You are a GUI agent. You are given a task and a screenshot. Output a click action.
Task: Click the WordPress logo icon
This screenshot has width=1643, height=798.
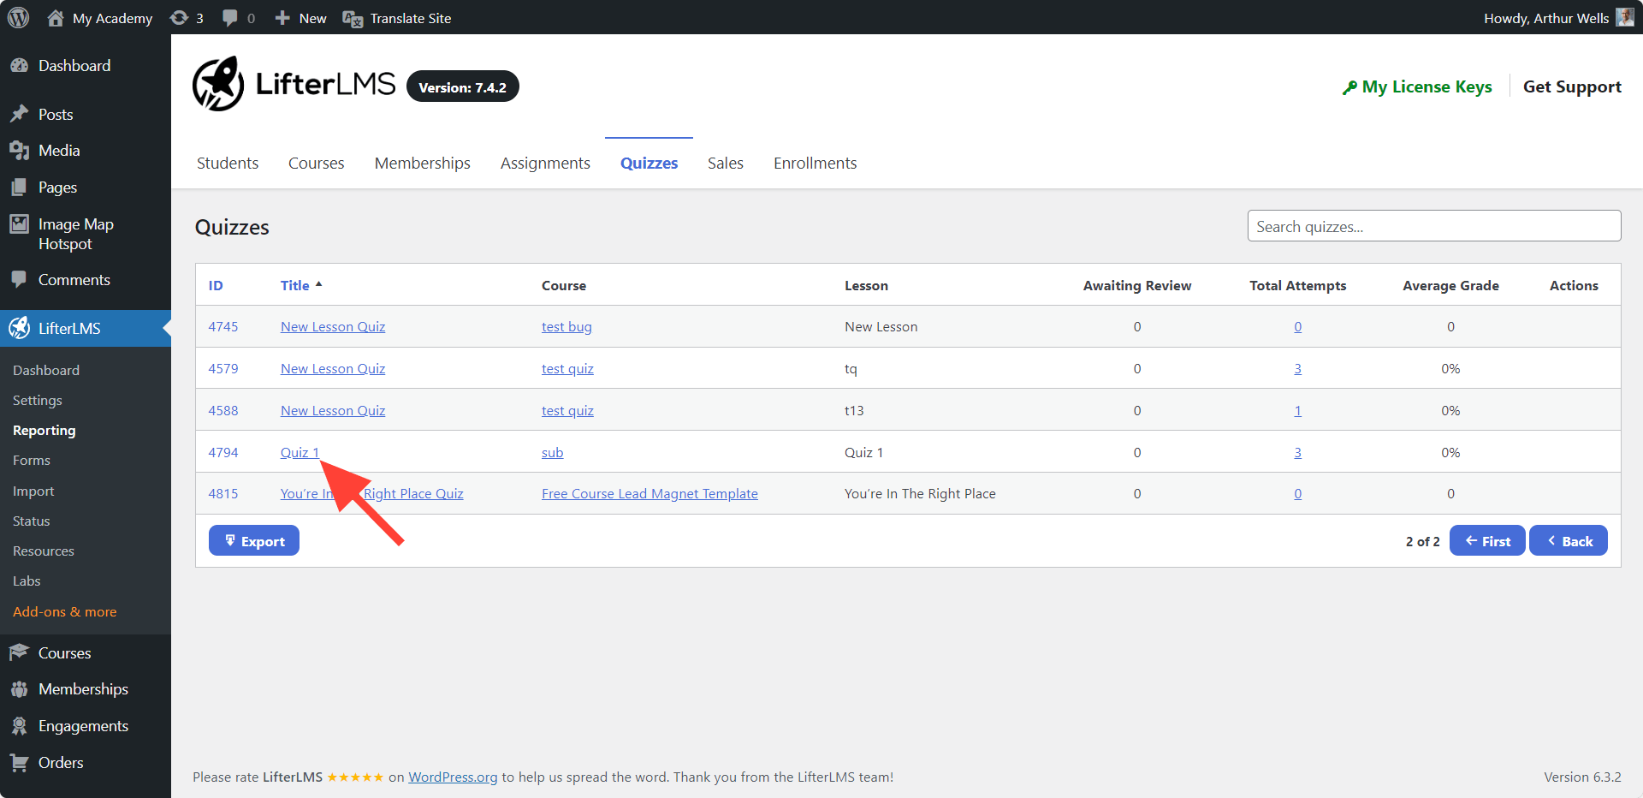click(x=19, y=17)
